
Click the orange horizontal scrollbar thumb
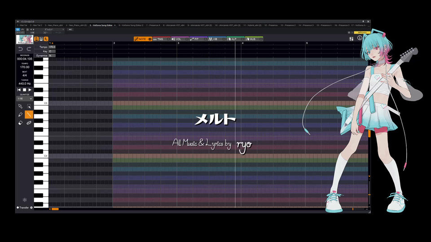coord(55,209)
